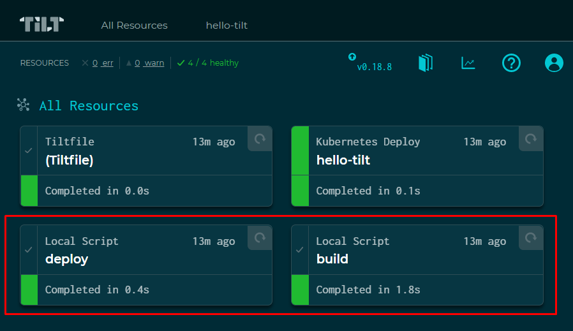Click the deploy card checkmark status

pyautogui.click(x=29, y=250)
